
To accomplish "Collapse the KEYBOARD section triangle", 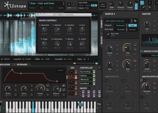I will 15,65.
